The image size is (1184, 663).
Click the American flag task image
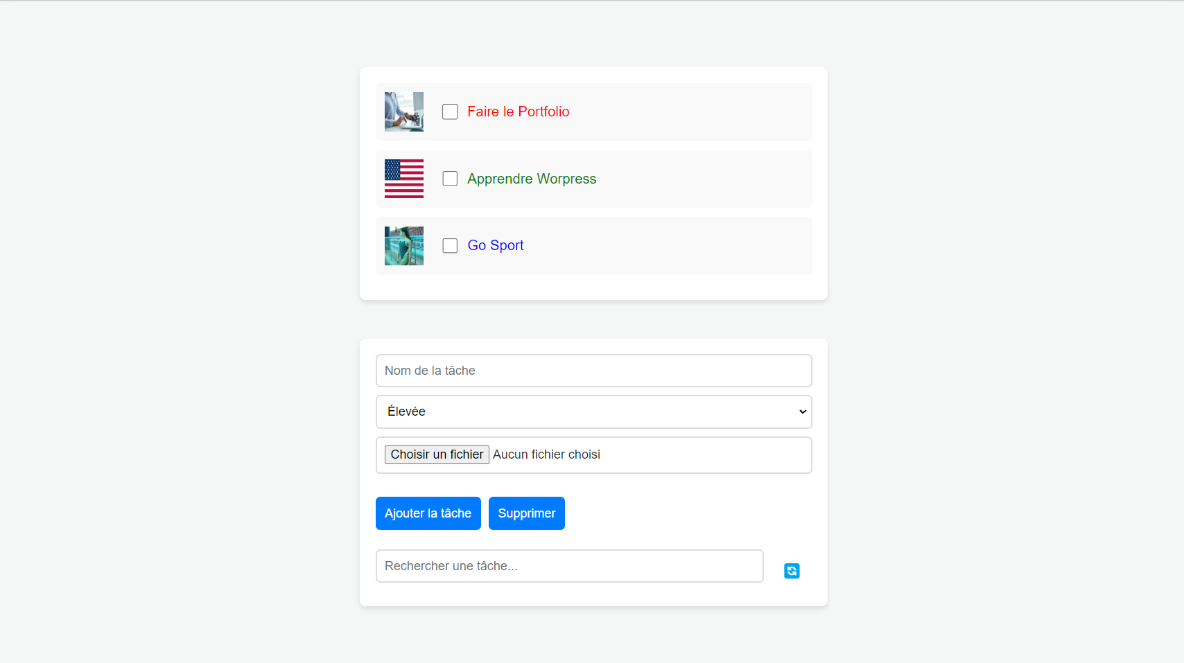pos(404,179)
